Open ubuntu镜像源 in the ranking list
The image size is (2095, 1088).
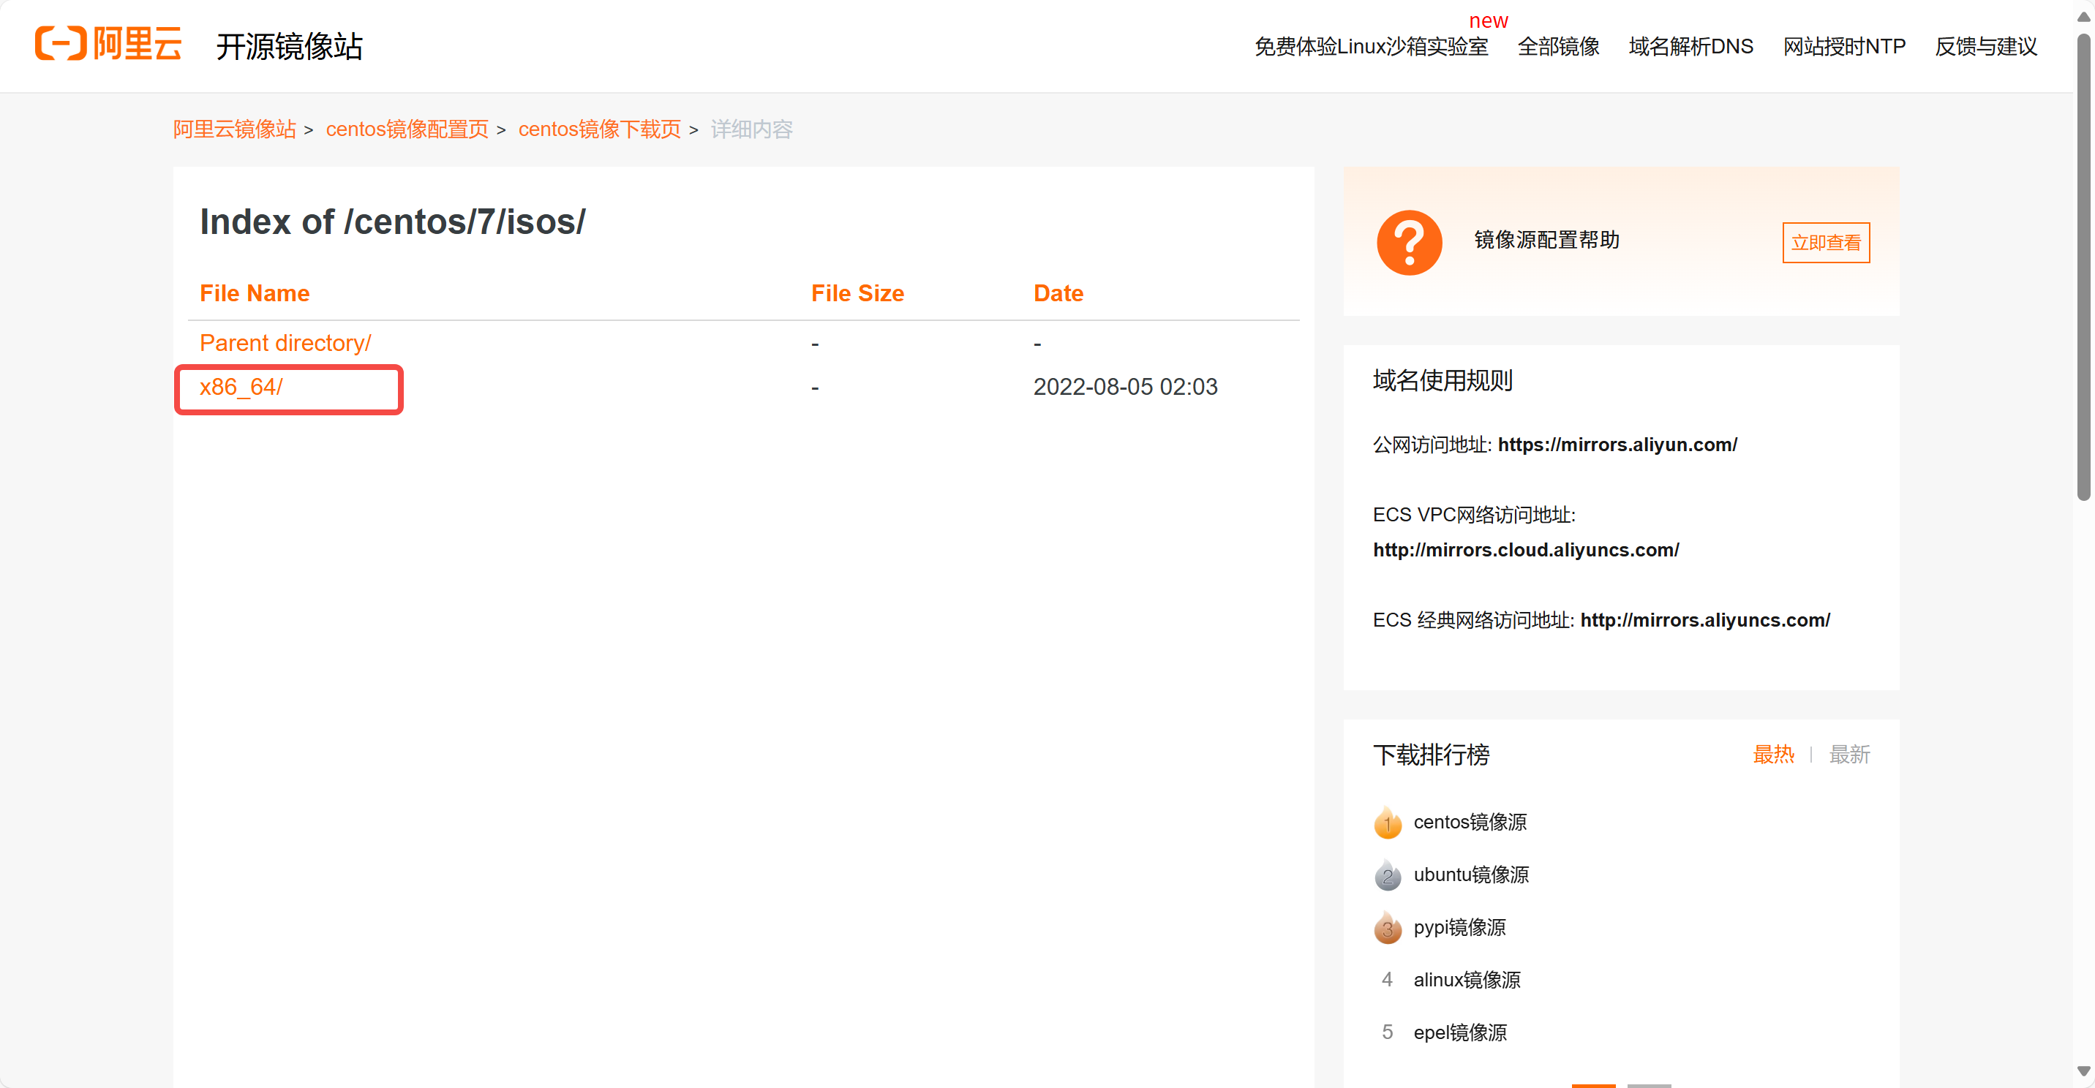point(1470,875)
